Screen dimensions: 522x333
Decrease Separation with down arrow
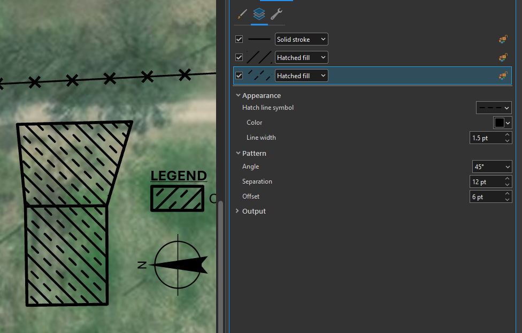coord(508,185)
